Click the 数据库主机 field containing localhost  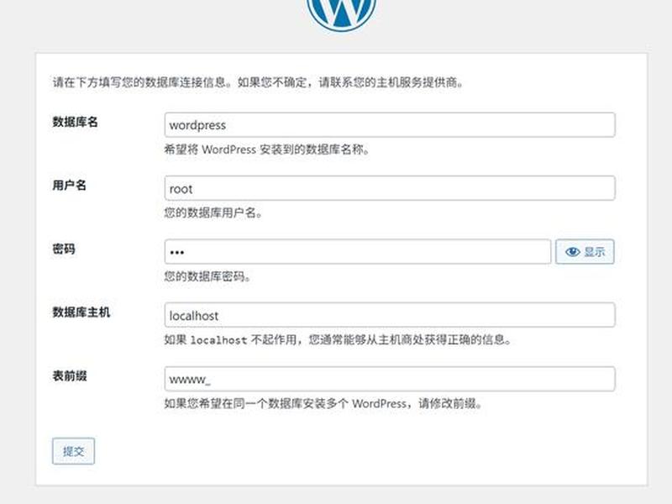[x=390, y=315]
